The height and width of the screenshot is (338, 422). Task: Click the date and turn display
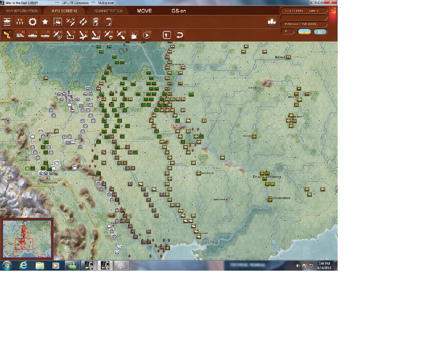pos(304,11)
